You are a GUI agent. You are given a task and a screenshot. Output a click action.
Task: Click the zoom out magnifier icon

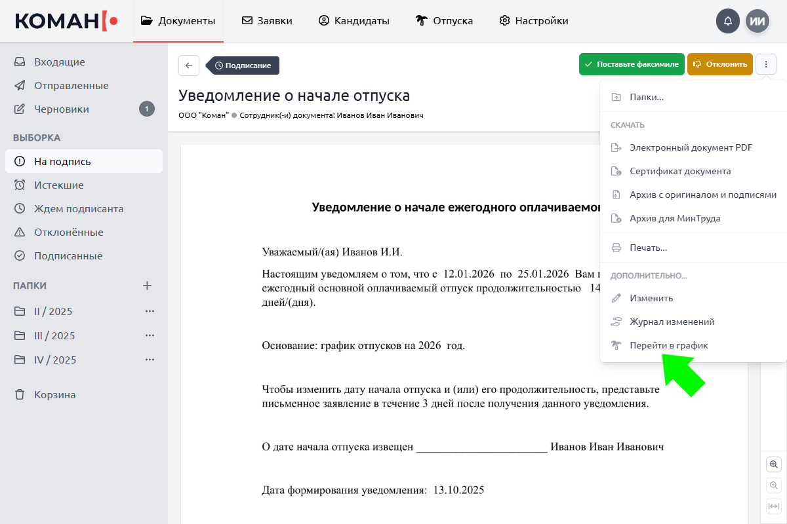tap(774, 485)
